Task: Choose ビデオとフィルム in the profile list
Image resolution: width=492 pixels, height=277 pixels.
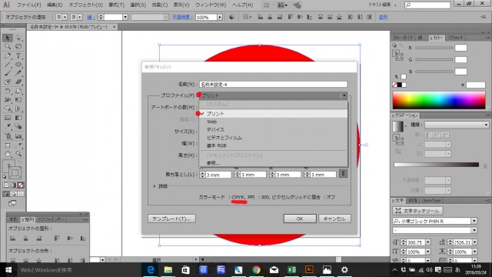Action: (273, 138)
